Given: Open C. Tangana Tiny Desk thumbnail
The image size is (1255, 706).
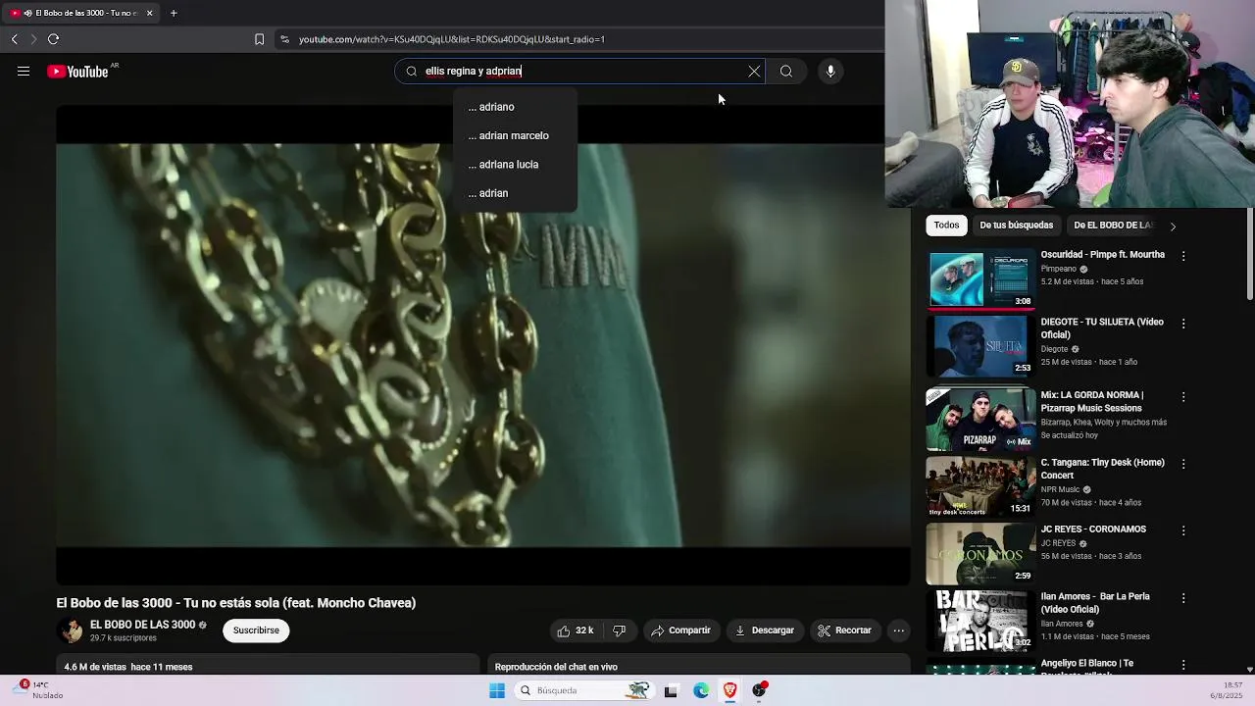Looking at the screenshot, I should (980, 486).
